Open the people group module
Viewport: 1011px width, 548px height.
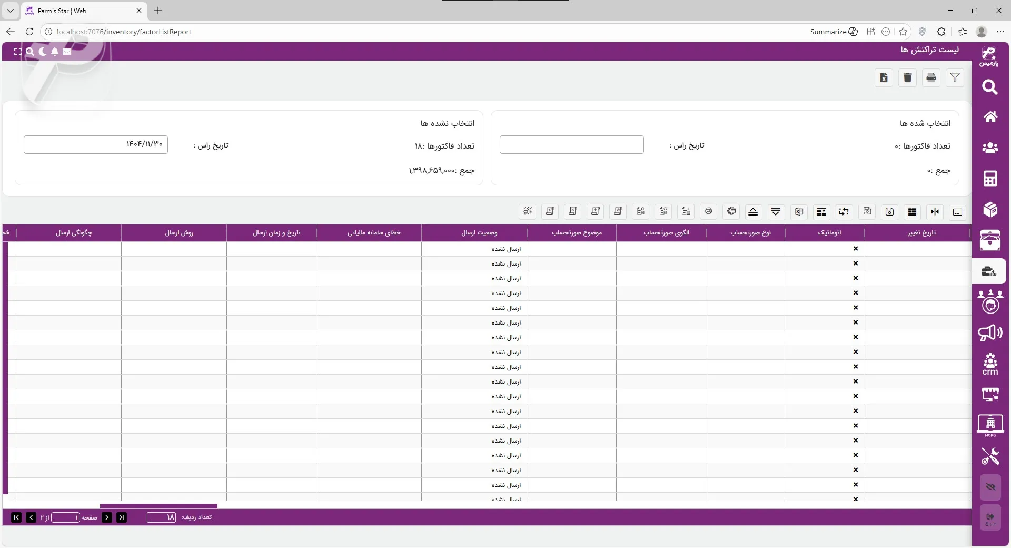[x=990, y=148]
